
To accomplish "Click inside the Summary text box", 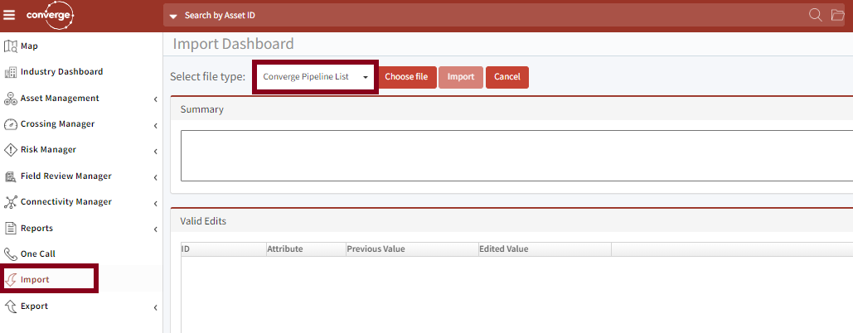I will point(516,156).
